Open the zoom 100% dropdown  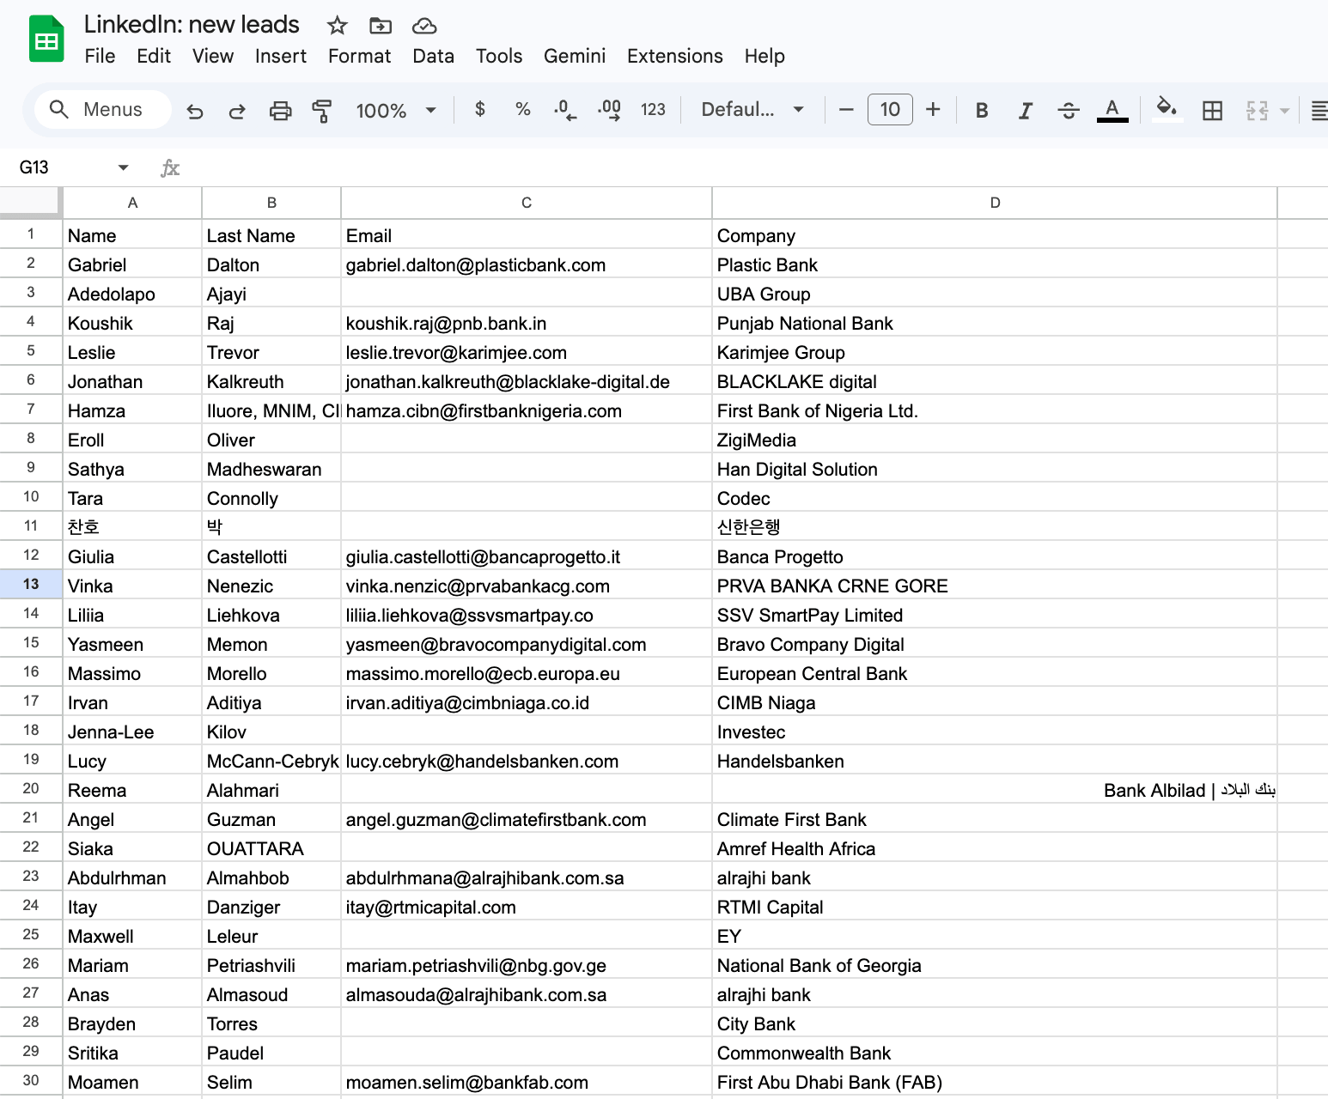click(x=396, y=110)
